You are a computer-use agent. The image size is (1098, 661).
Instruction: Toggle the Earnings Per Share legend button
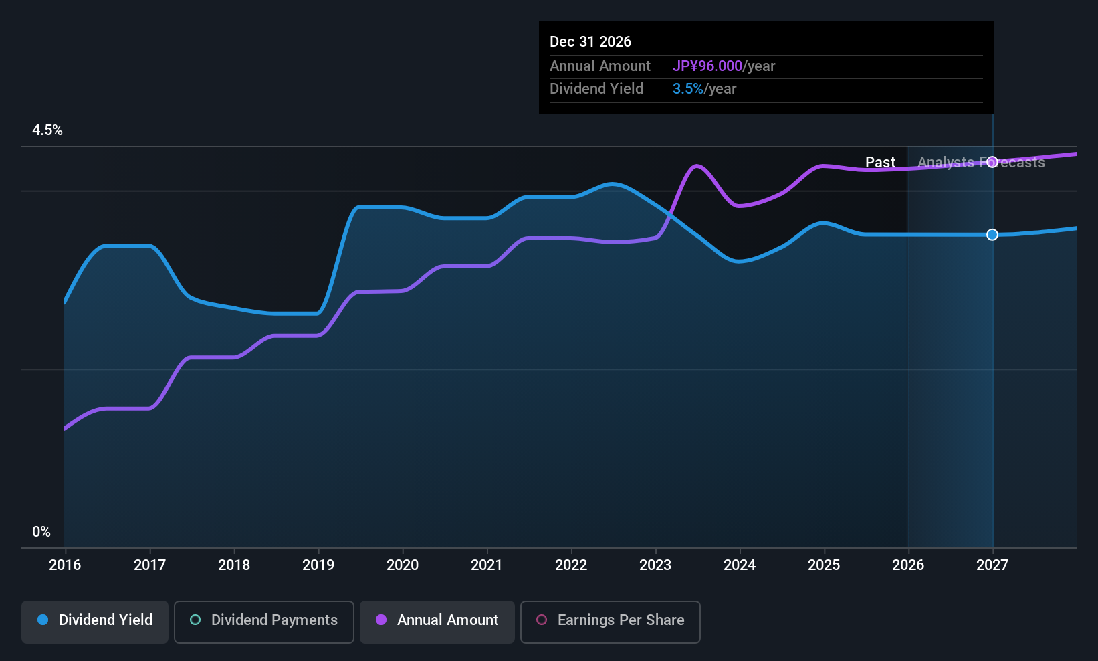[611, 622]
